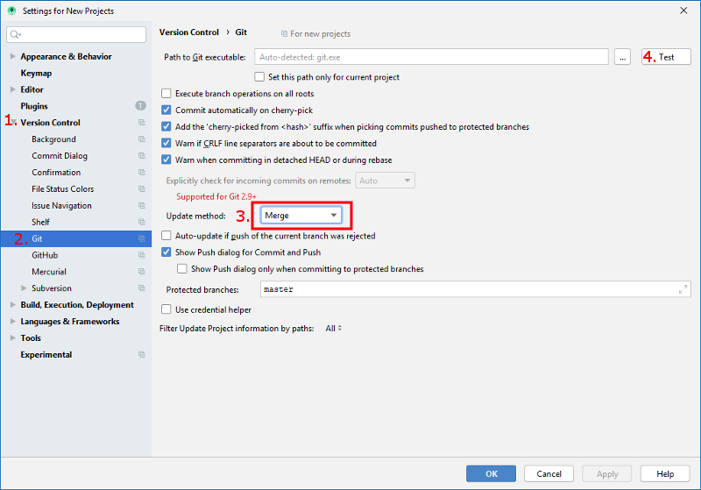Image resolution: width=701 pixels, height=490 pixels.
Task: Click the OK button
Action: tap(491, 473)
